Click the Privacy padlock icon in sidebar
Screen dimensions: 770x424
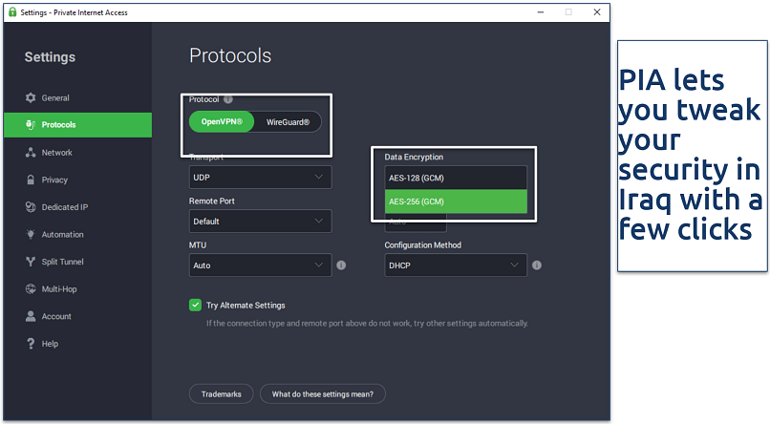coord(31,180)
